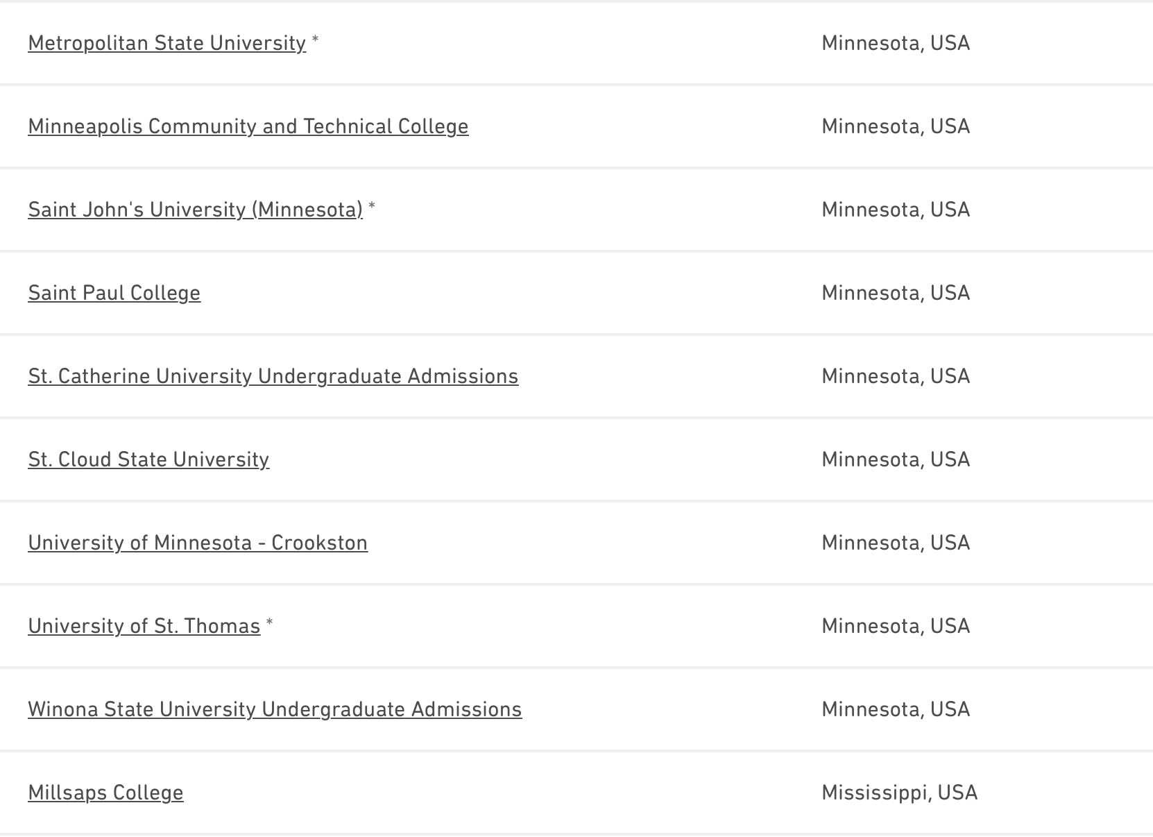Click Minnesota, USA in the Saint Paul College row
The height and width of the screenshot is (837, 1153).
coord(895,293)
